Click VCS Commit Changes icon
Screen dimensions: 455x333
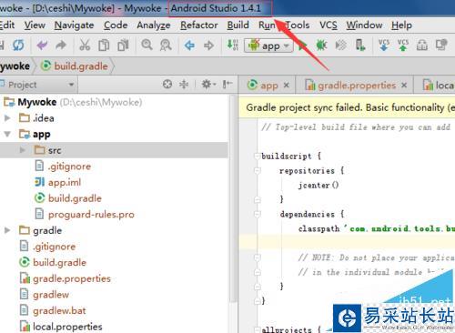click(x=403, y=45)
